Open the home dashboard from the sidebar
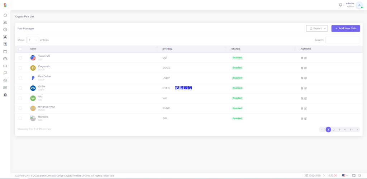 (x=5, y=15)
